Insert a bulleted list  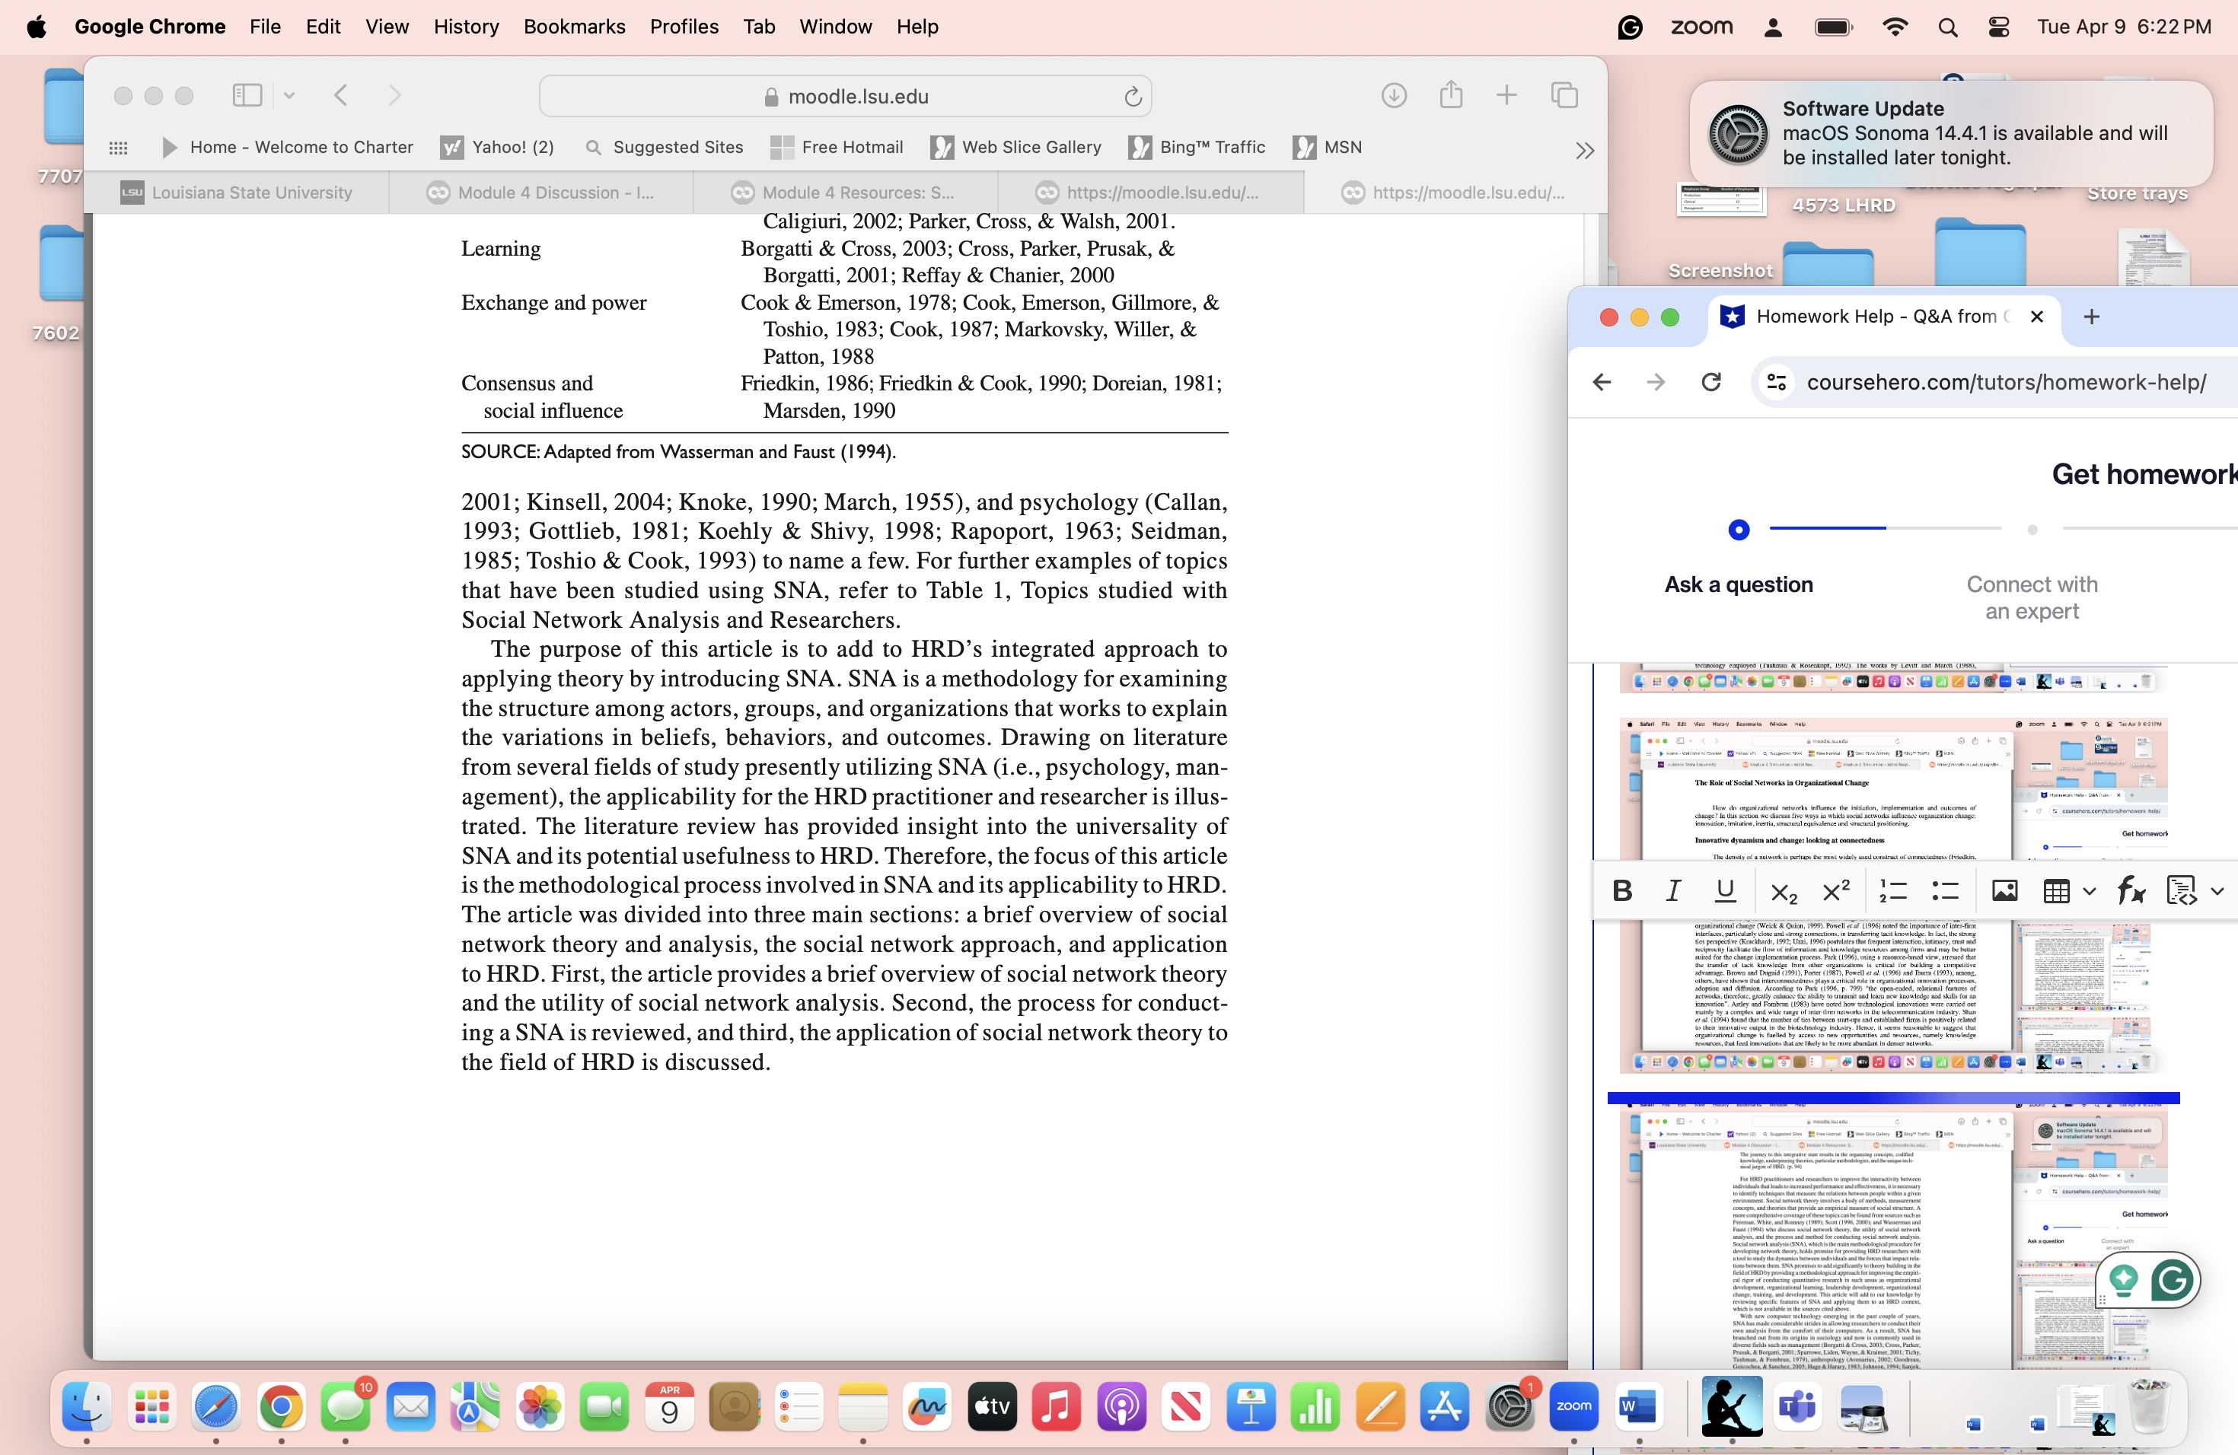pyautogui.click(x=1945, y=890)
